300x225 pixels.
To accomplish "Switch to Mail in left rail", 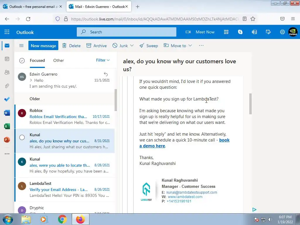I will pos(7,45).
